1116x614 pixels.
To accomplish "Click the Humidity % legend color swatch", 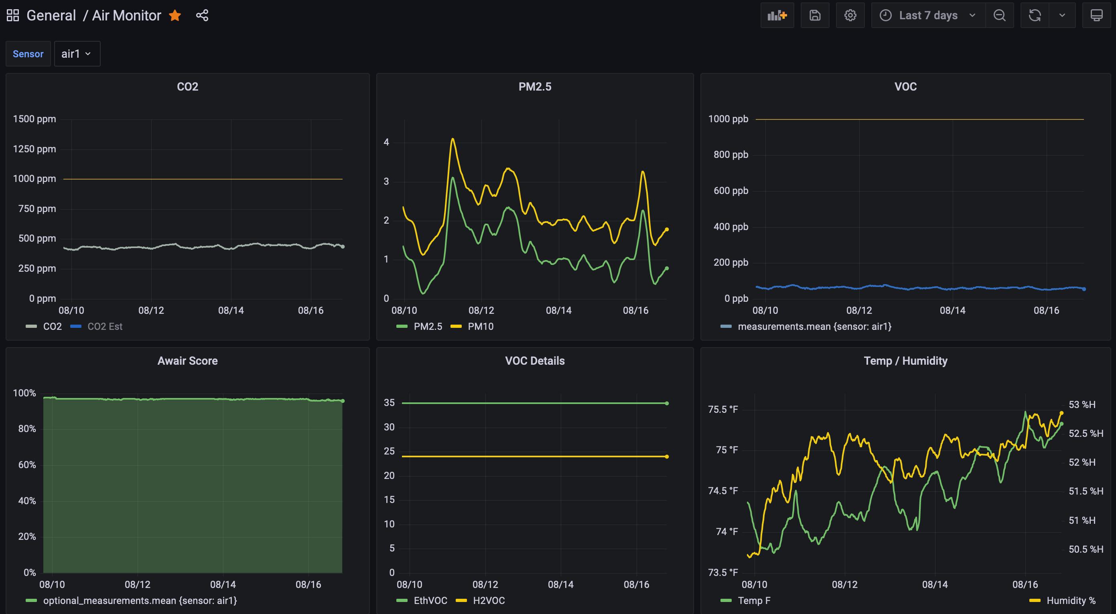I will click(x=1035, y=601).
